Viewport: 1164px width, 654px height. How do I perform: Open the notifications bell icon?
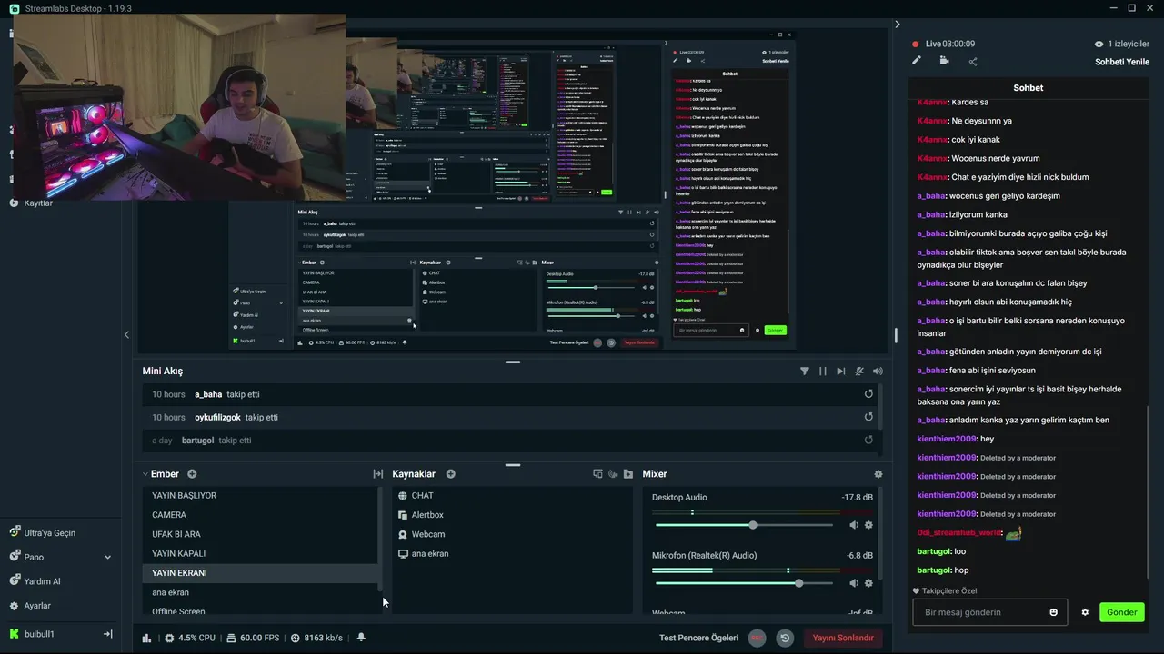tap(361, 638)
